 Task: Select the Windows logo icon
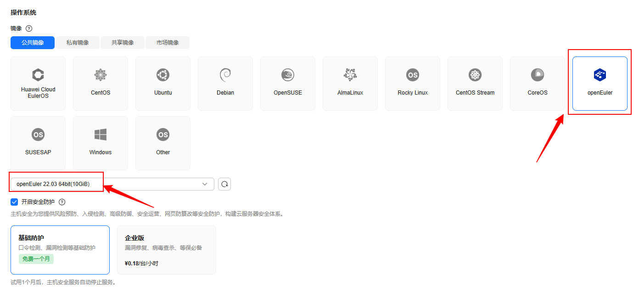(x=101, y=135)
